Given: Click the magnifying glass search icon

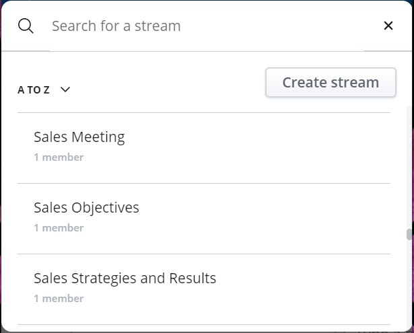Looking at the screenshot, I should tap(26, 26).
